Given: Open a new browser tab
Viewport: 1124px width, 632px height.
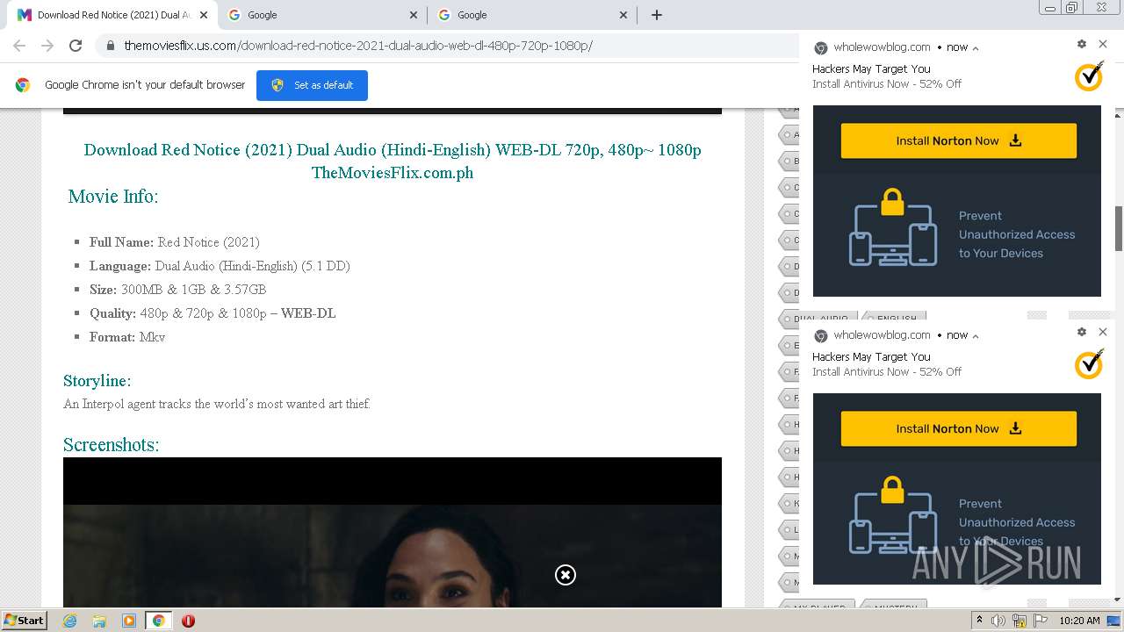Looking at the screenshot, I should (x=656, y=15).
